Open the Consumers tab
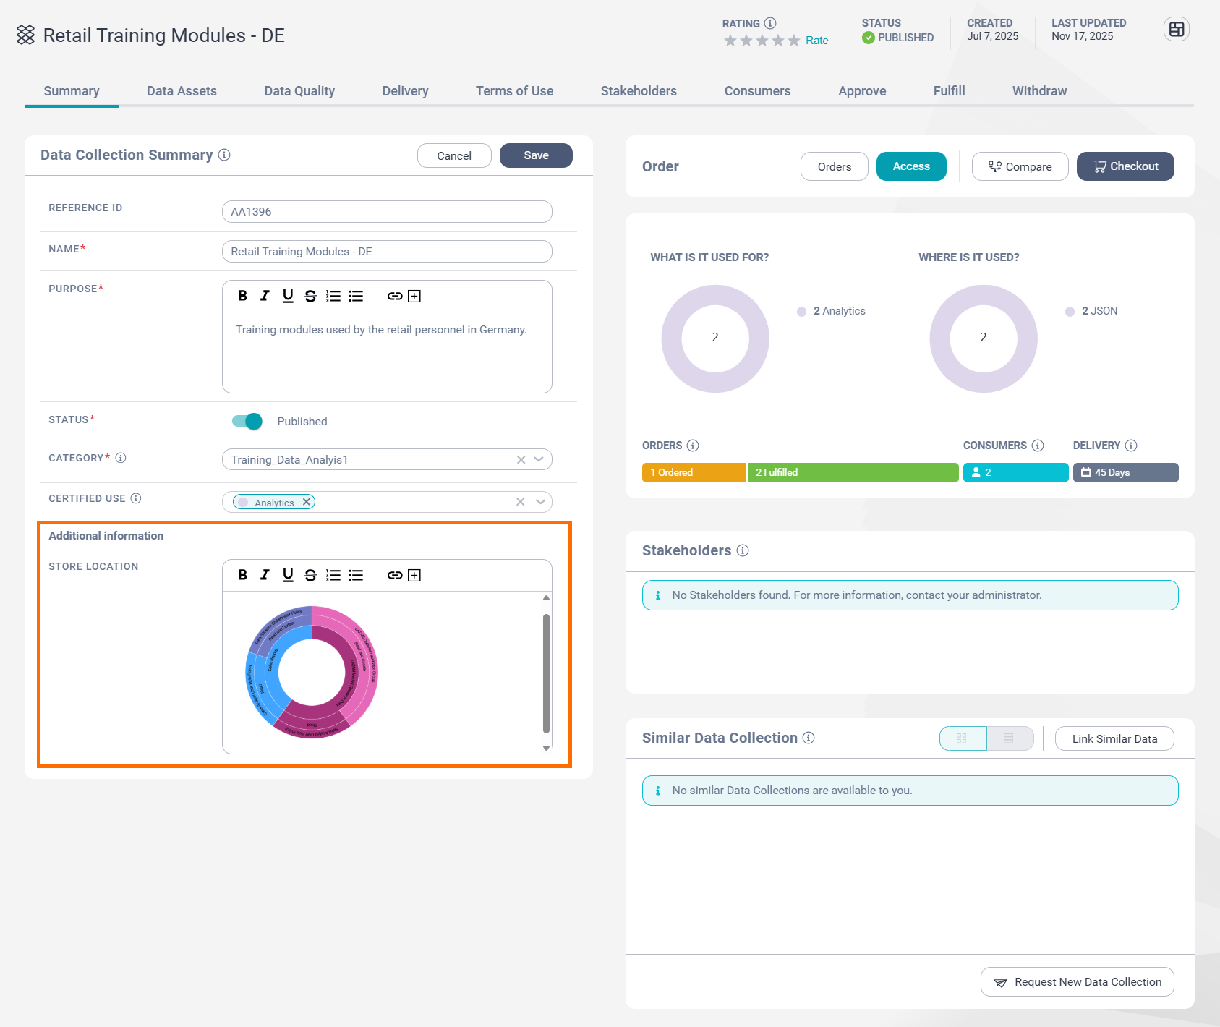Image resolution: width=1220 pixels, height=1027 pixels. [757, 91]
